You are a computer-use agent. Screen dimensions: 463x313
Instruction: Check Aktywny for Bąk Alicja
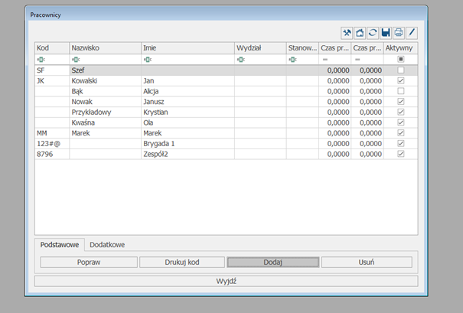point(401,91)
